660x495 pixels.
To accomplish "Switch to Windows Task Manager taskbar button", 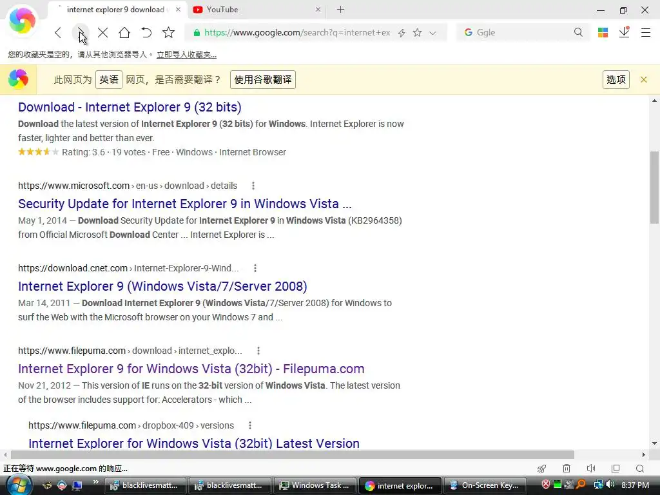I will 315,485.
